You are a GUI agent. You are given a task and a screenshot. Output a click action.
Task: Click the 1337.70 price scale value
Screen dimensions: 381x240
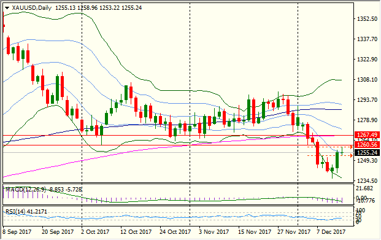pyautogui.click(x=367, y=39)
